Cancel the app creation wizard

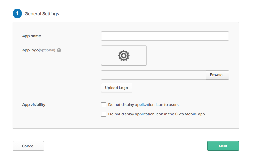coord(28,146)
